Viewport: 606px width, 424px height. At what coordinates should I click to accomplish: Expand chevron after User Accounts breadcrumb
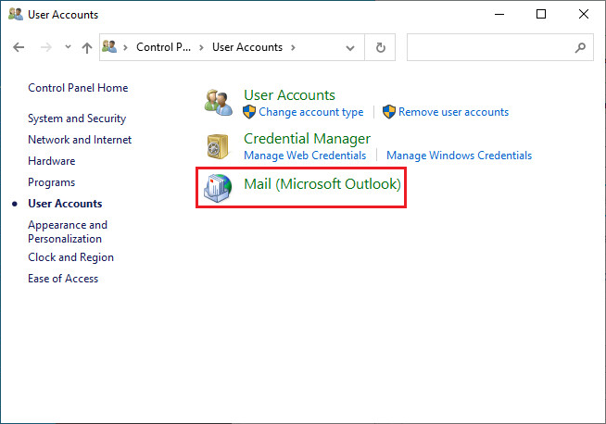[x=293, y=47]
